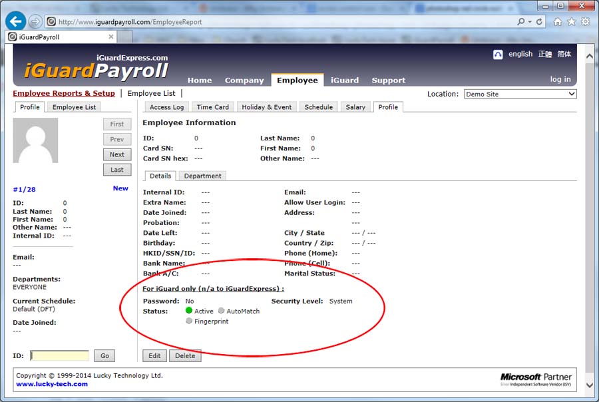Select the left panel Employee List tab
Viewport: 599px width, 402px height.
pos(74,107)
